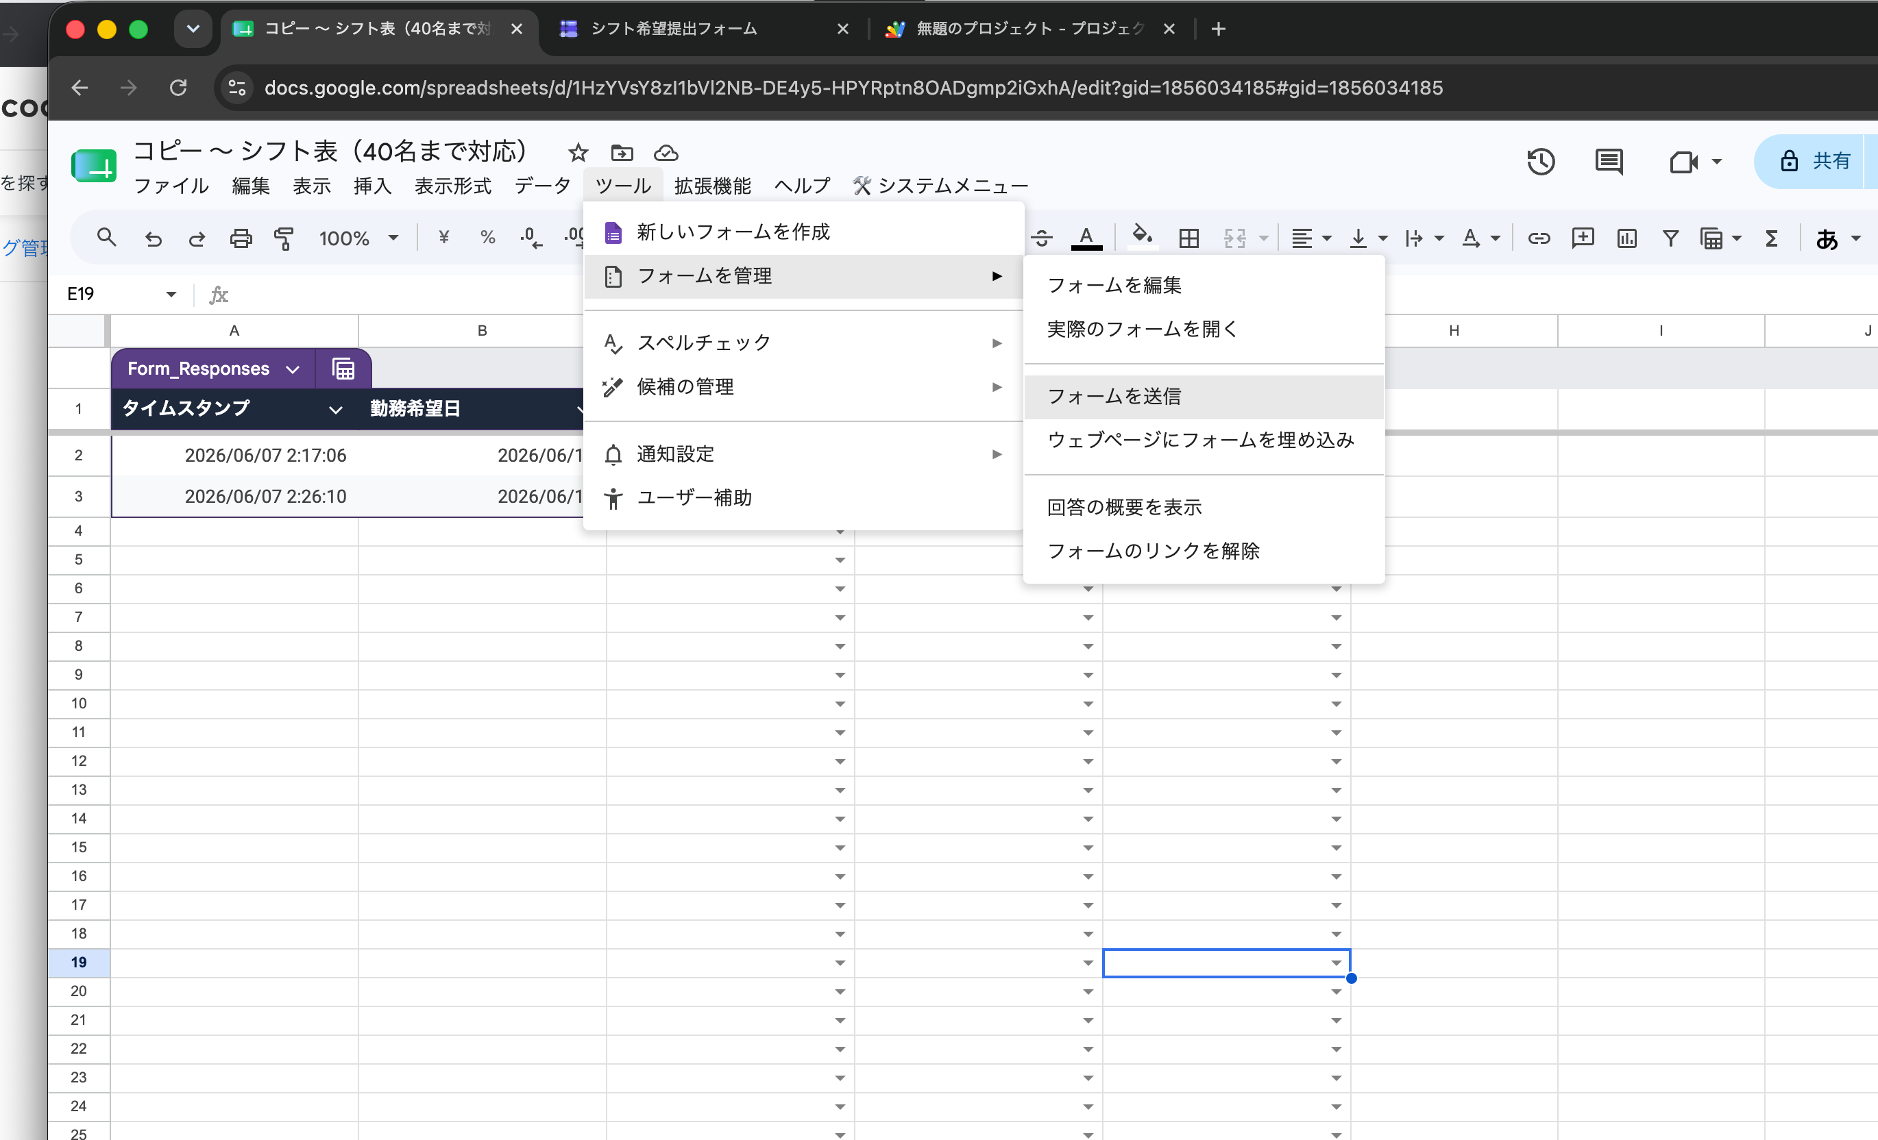Click the undo arrow icon

pyautogui.click(x=154, y=238)
